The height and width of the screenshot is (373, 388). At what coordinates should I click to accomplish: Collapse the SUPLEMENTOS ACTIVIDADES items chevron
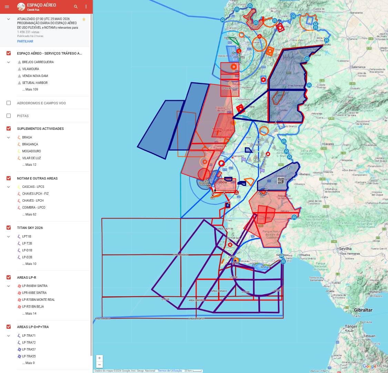[8, 137]
